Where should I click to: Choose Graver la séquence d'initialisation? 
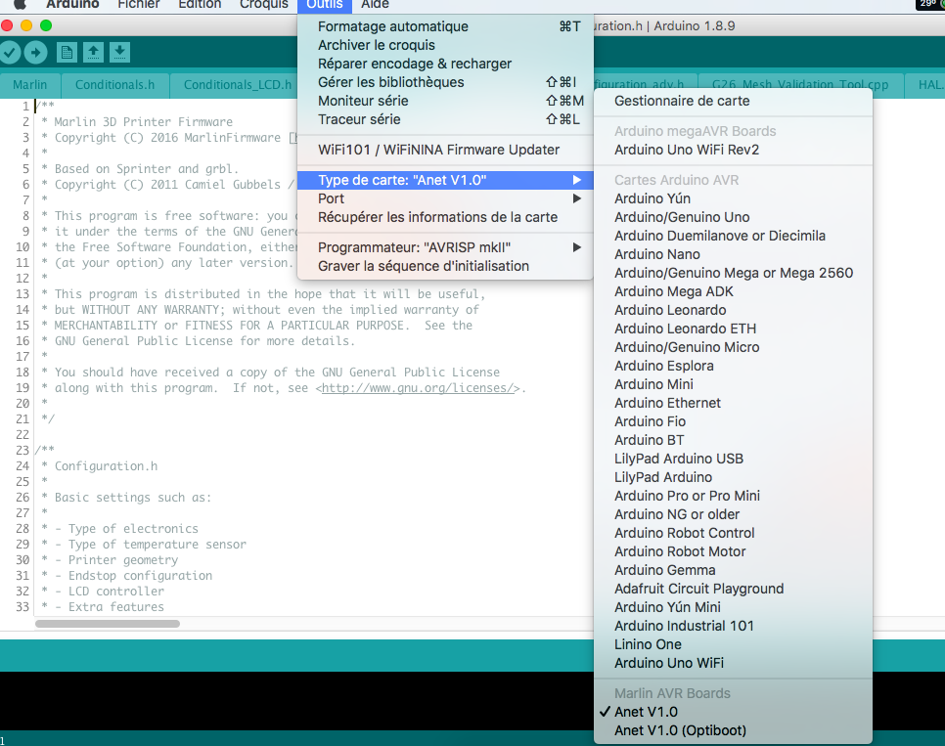[445, 266]
